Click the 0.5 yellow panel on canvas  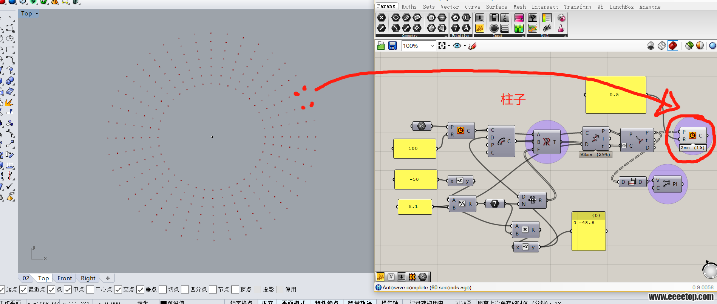tap(616, 95)
